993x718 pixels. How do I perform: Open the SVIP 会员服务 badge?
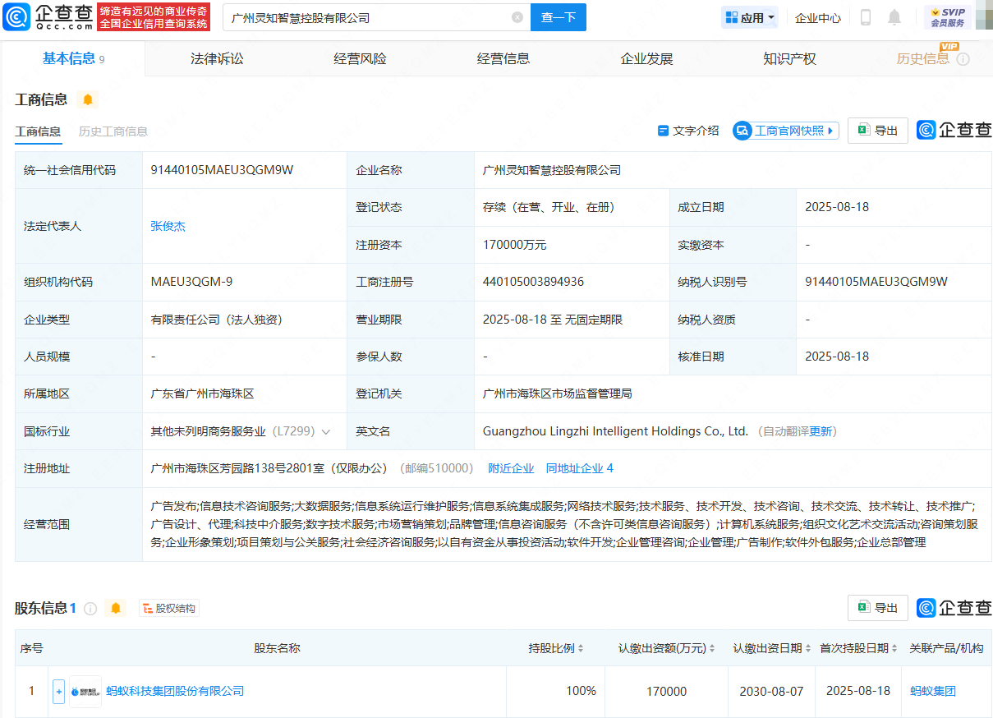click(x=947, y=17)
